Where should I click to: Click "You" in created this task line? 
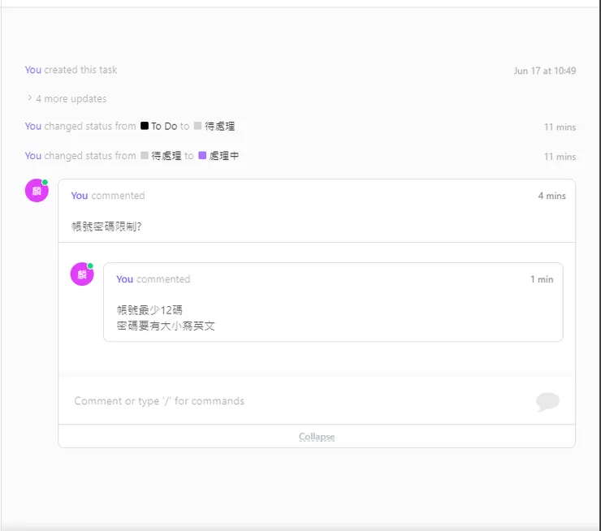33,70
